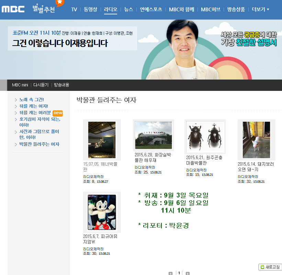Go to previous page arrow in pagination

coord(170,273)
